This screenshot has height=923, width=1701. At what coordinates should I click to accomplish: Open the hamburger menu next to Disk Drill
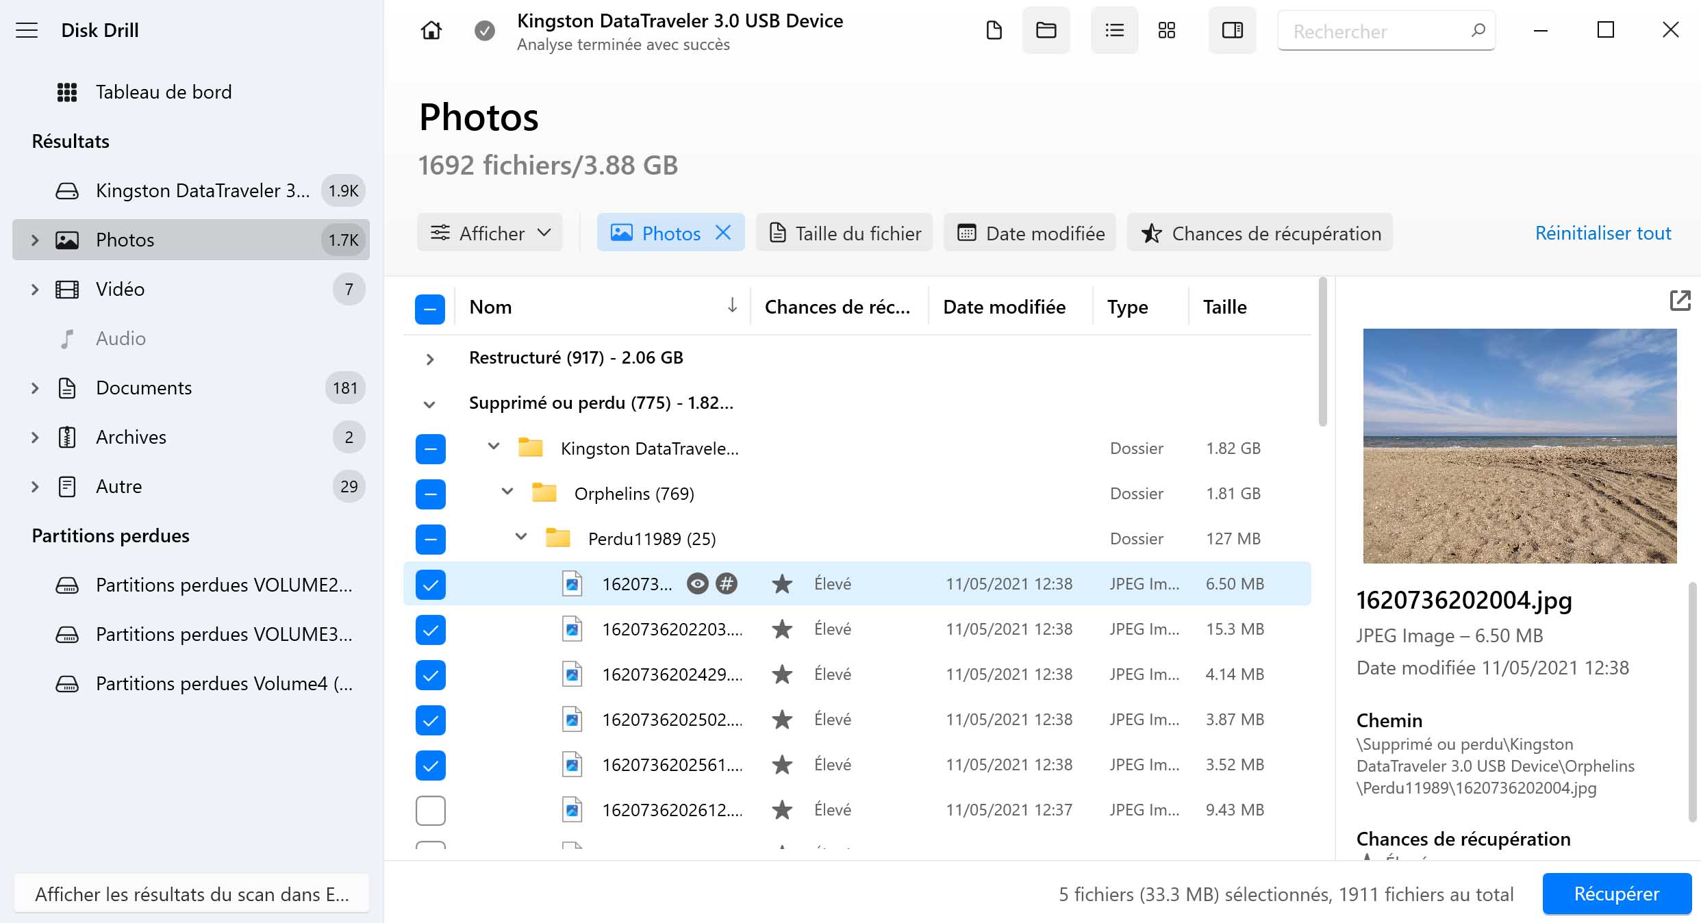(27, 30)
